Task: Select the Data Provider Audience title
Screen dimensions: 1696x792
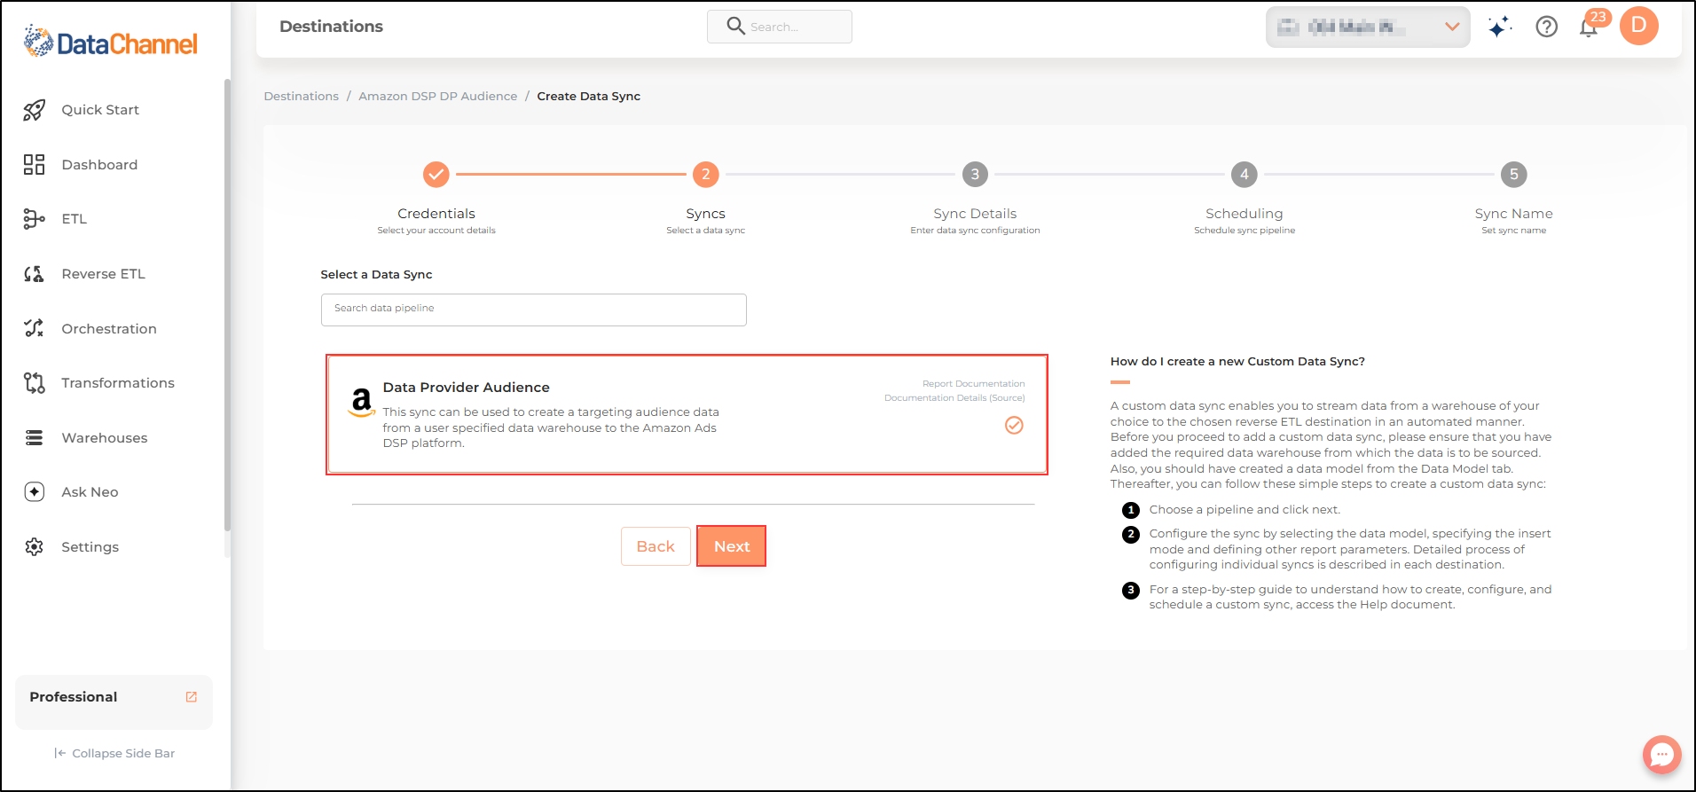Action: pyautogui.click(x=466, y=388)
